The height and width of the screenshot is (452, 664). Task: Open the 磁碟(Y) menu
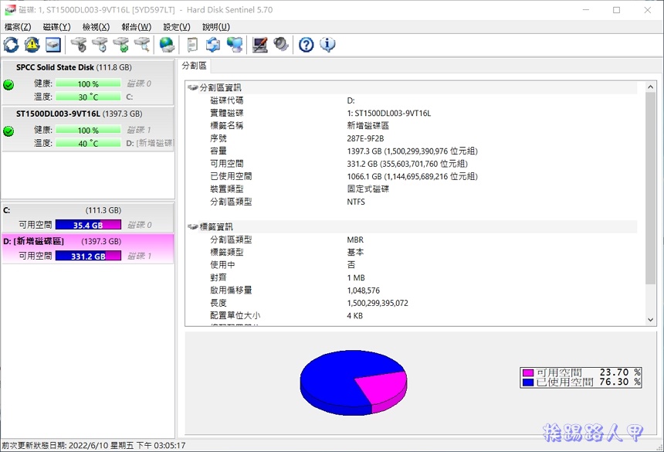coord(56,27)
